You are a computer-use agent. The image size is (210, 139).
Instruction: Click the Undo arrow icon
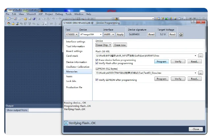[53, 19]
